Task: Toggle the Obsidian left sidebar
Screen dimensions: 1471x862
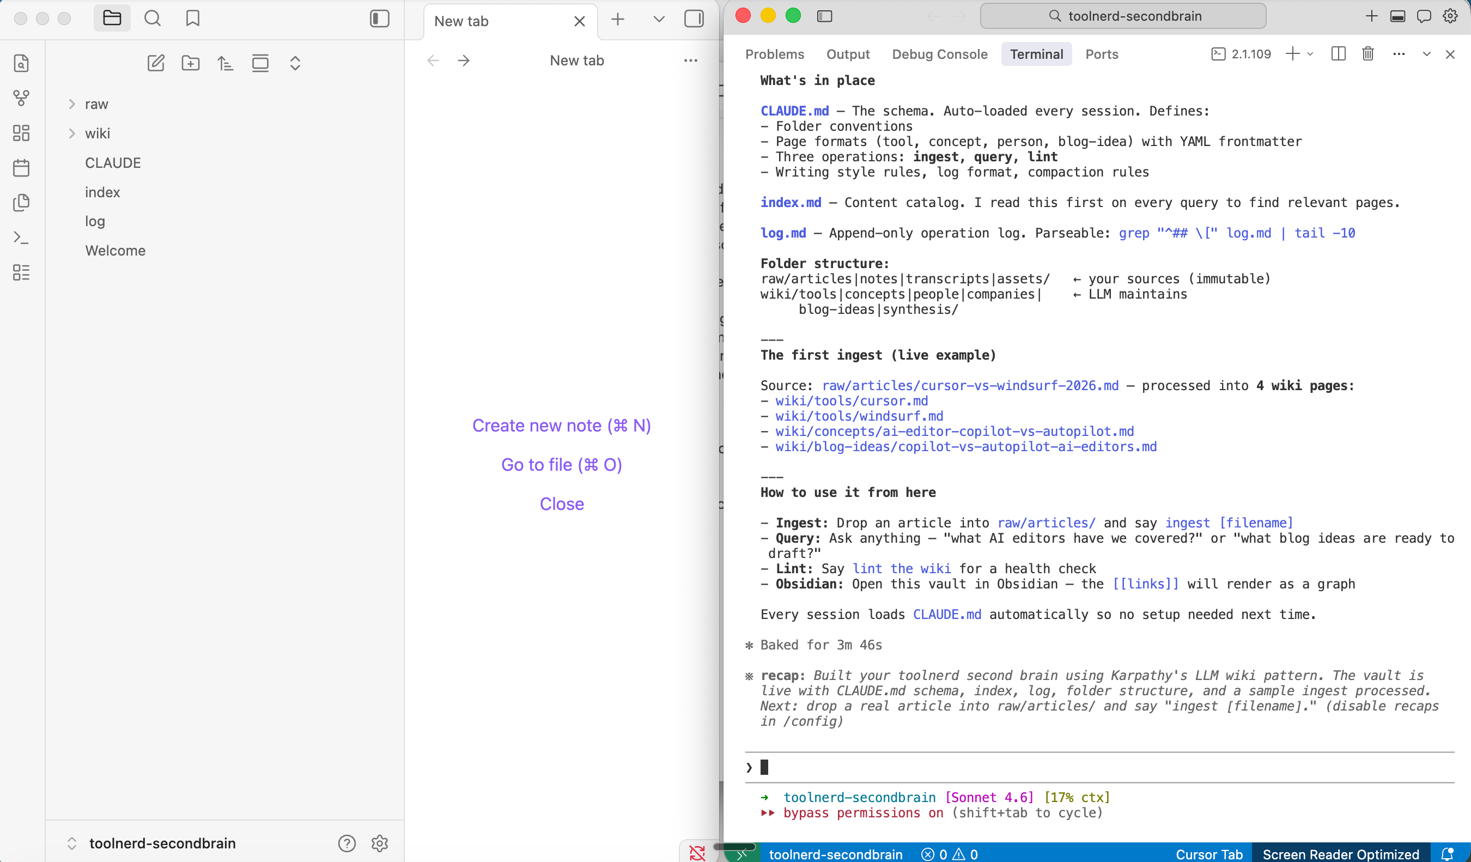Action: 379,19
